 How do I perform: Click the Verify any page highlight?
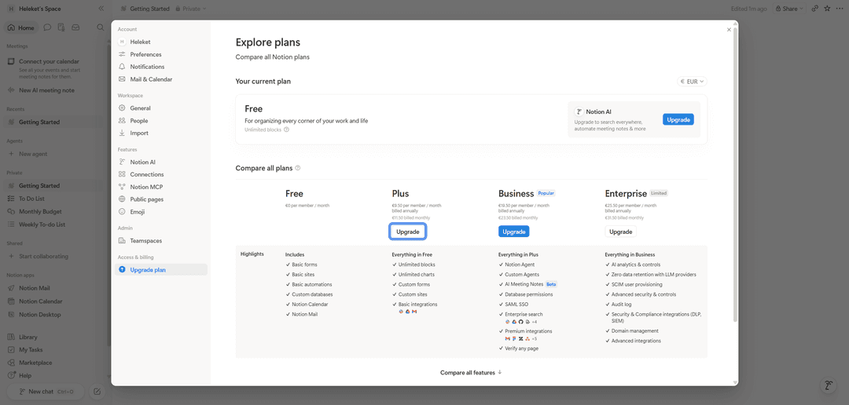pos(521,348)
